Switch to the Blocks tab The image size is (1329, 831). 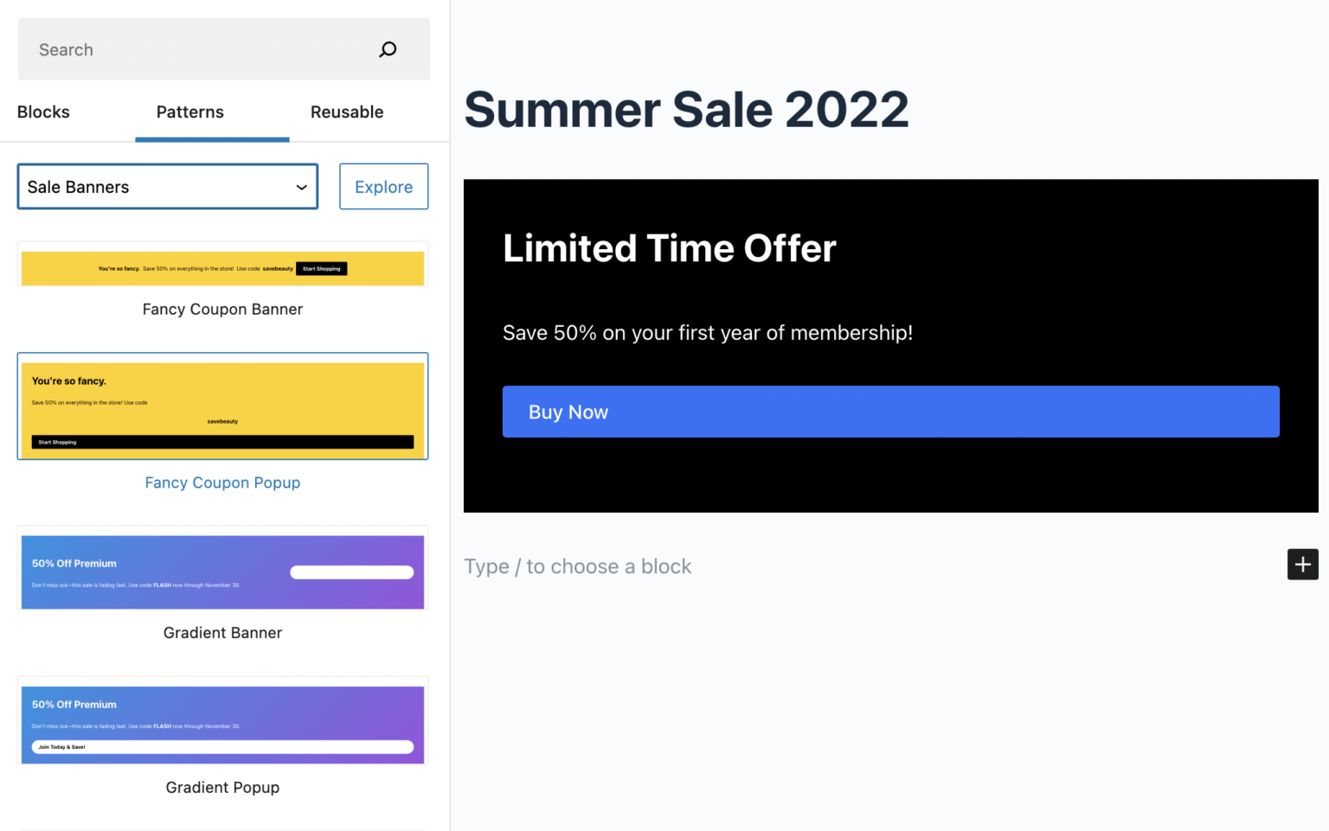(43, 112)
